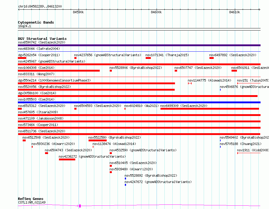Click the 84600k ruler tick label
269x209 pixels.
click(x=156, y=12)
